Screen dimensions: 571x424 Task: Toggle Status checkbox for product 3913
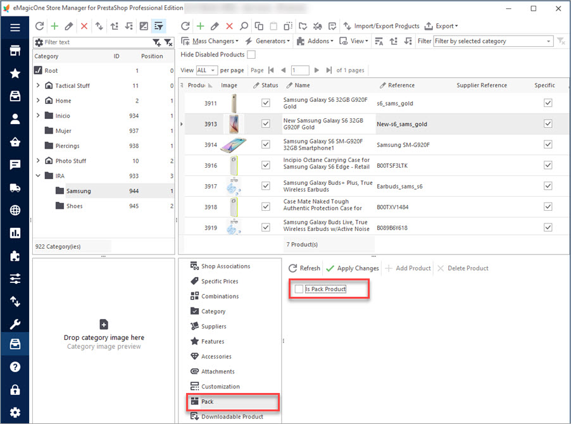[x=266, y=124]
